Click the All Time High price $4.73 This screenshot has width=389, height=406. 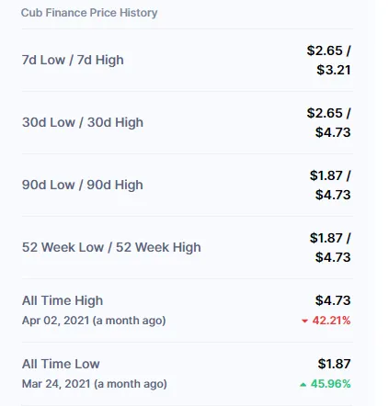tap(333, 300)
